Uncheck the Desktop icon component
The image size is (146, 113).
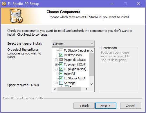[61, 55]
